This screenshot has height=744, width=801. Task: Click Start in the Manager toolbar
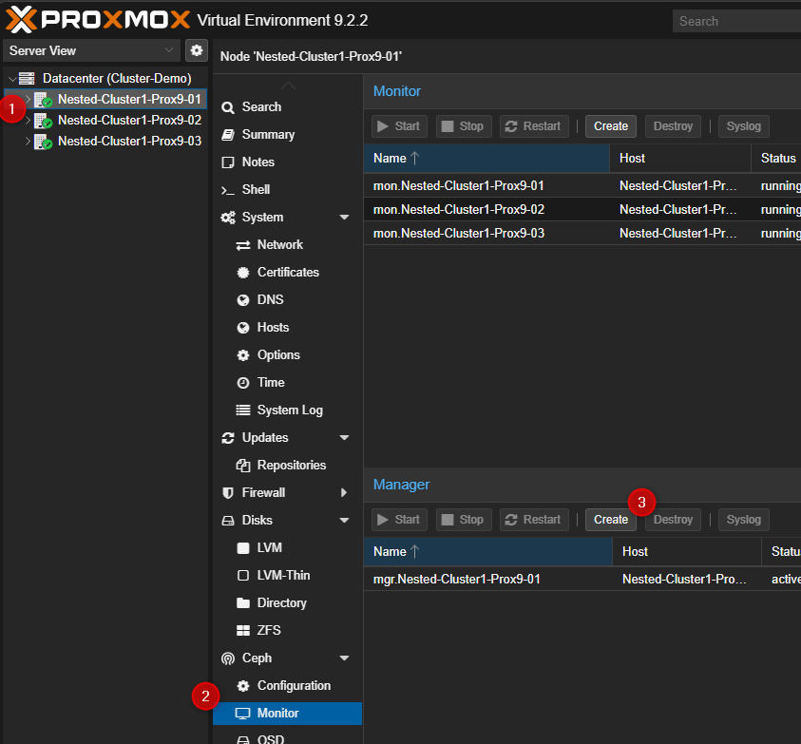[x=399, y=520]
